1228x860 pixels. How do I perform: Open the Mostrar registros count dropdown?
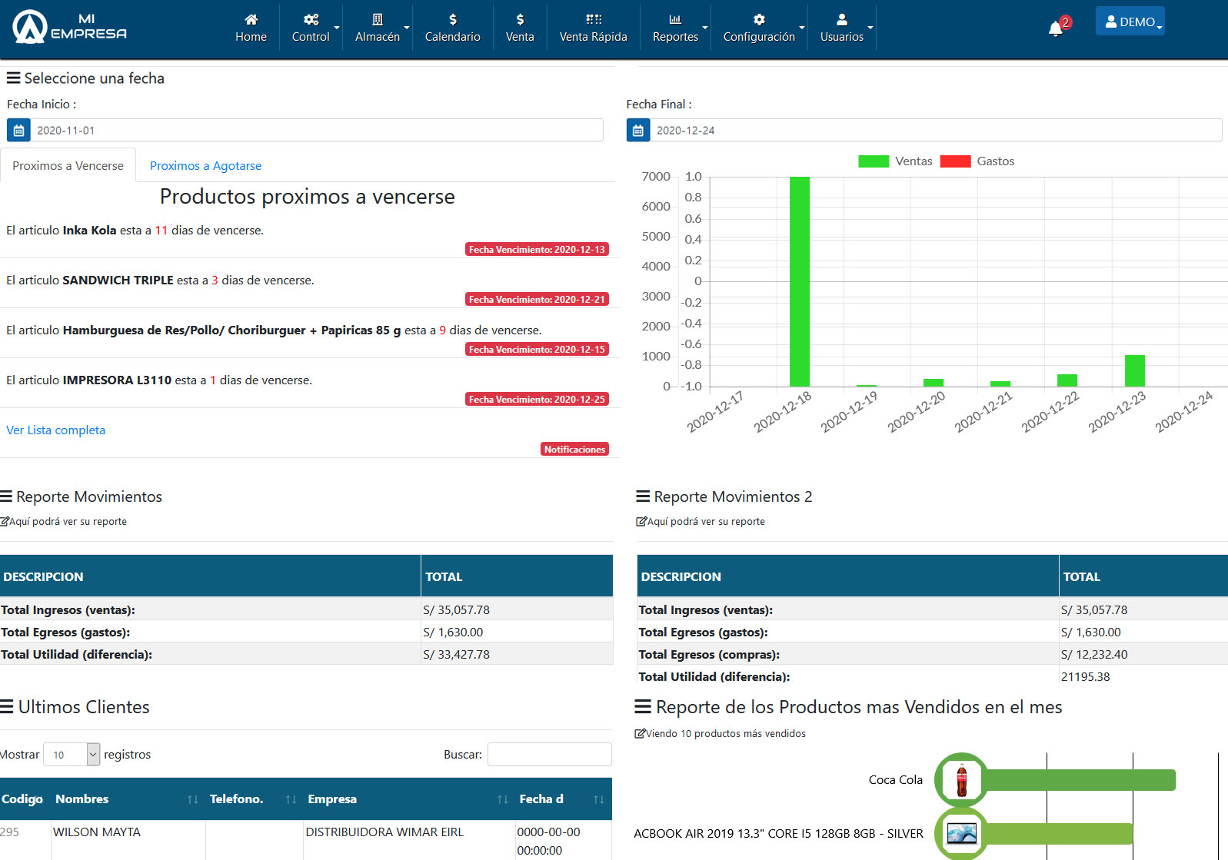72,755
